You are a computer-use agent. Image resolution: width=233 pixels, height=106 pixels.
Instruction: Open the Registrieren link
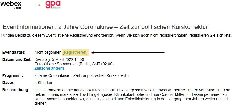click(75, 53)
